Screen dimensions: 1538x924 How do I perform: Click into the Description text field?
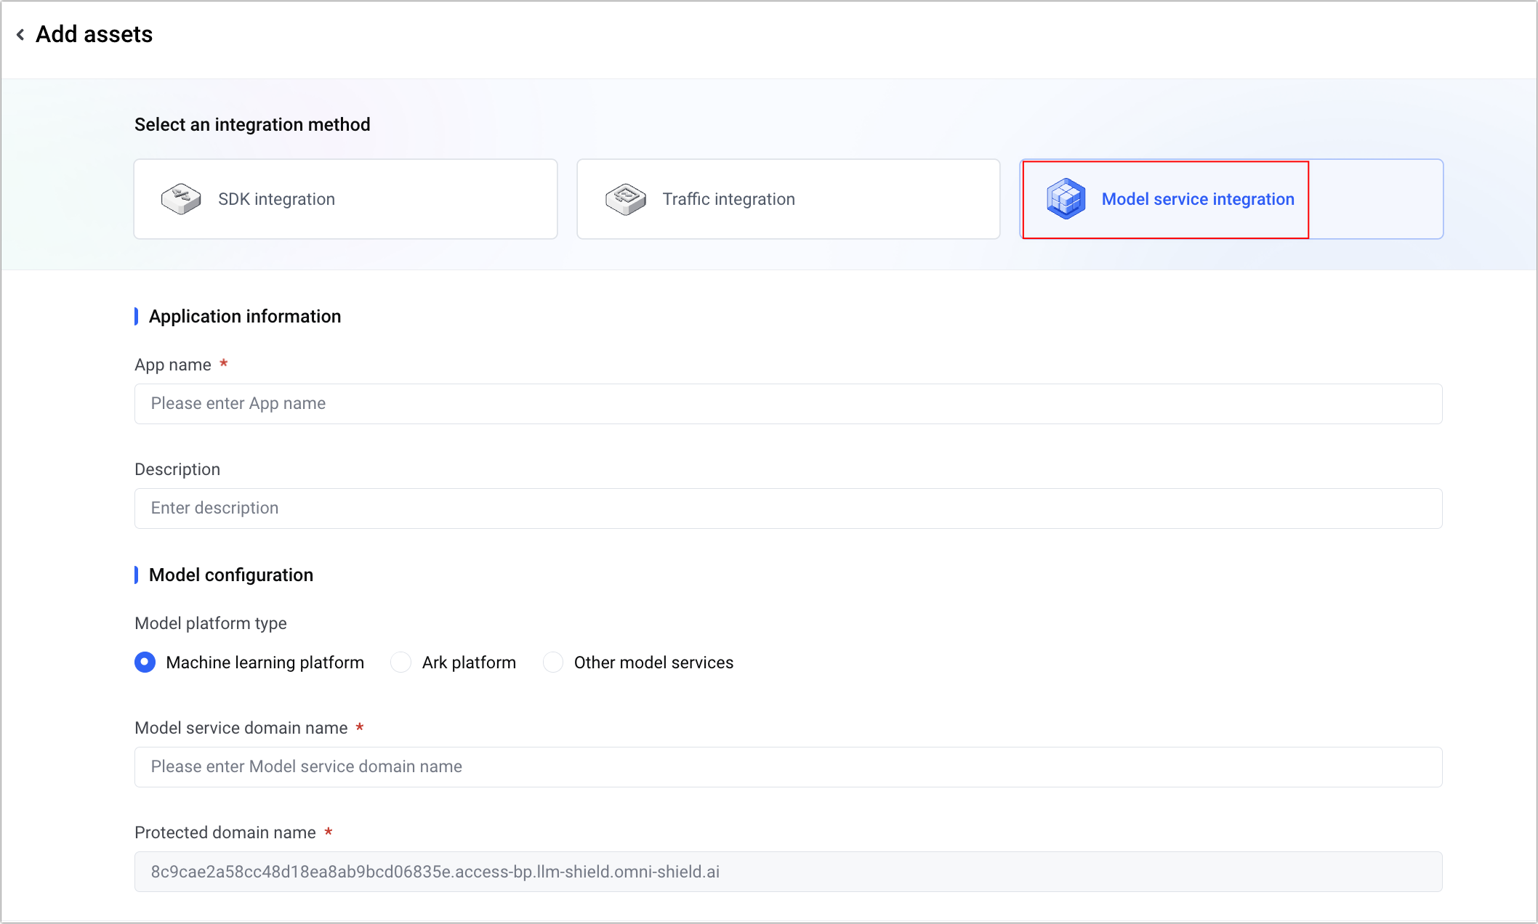tap(788, 508)
